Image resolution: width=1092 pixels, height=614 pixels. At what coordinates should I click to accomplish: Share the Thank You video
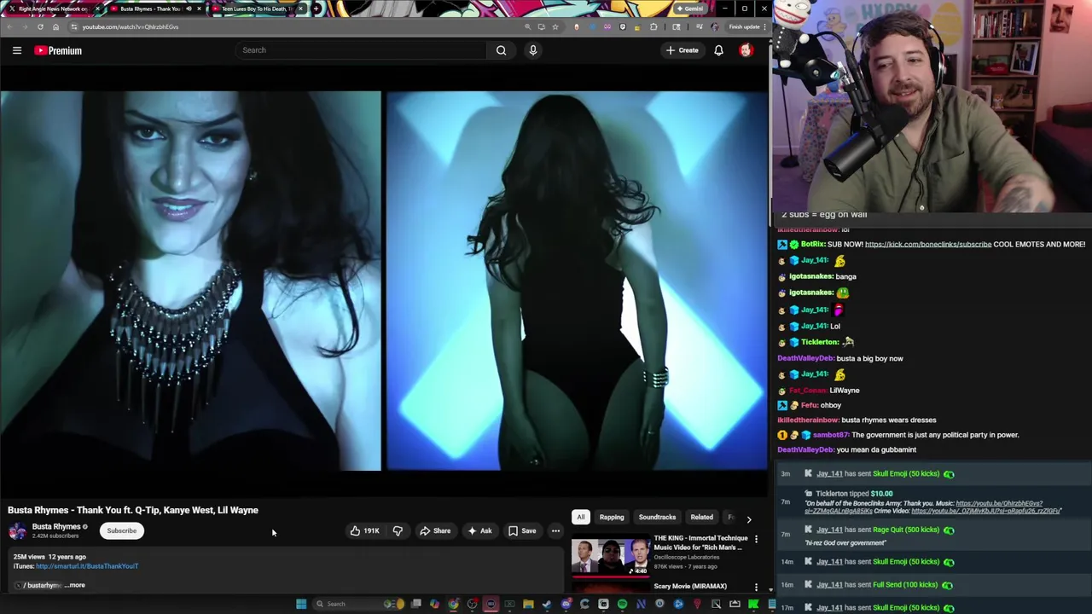tap(435, 530)
